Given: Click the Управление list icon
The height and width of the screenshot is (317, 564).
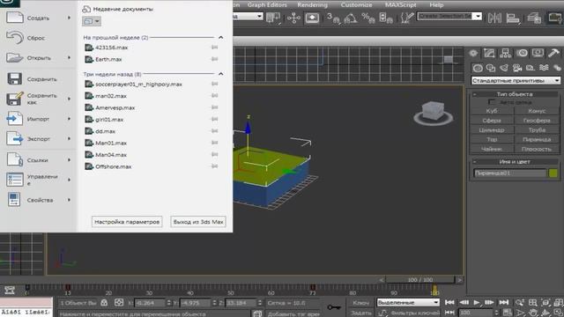Looking at the screenshot, I should point(15,180).
